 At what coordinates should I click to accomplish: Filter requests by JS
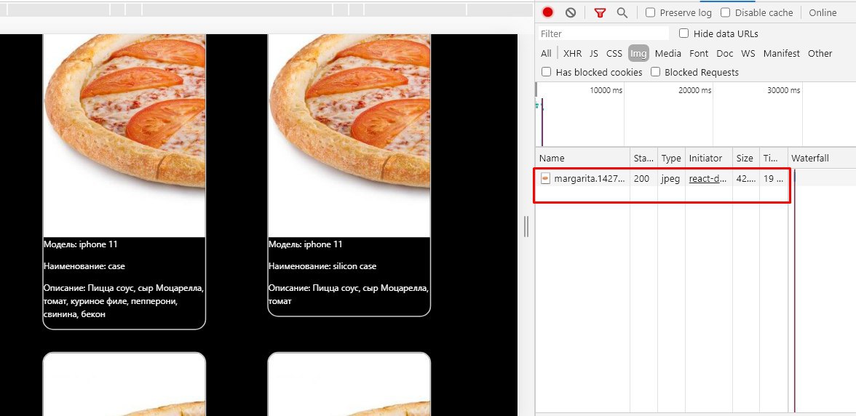[x=594, y=53]
